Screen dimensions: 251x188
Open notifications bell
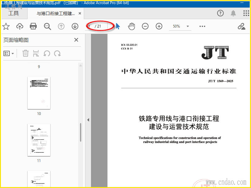pos(233,13)
